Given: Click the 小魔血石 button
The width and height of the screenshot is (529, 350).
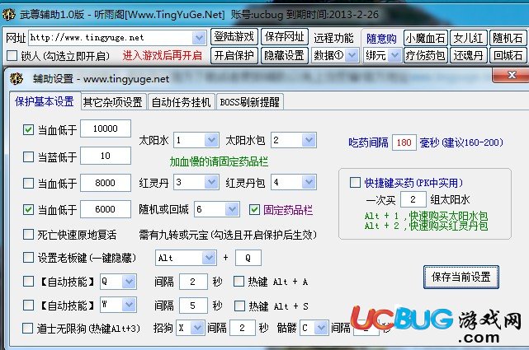Looking at the screenshot, I should (x=425, y=38).
